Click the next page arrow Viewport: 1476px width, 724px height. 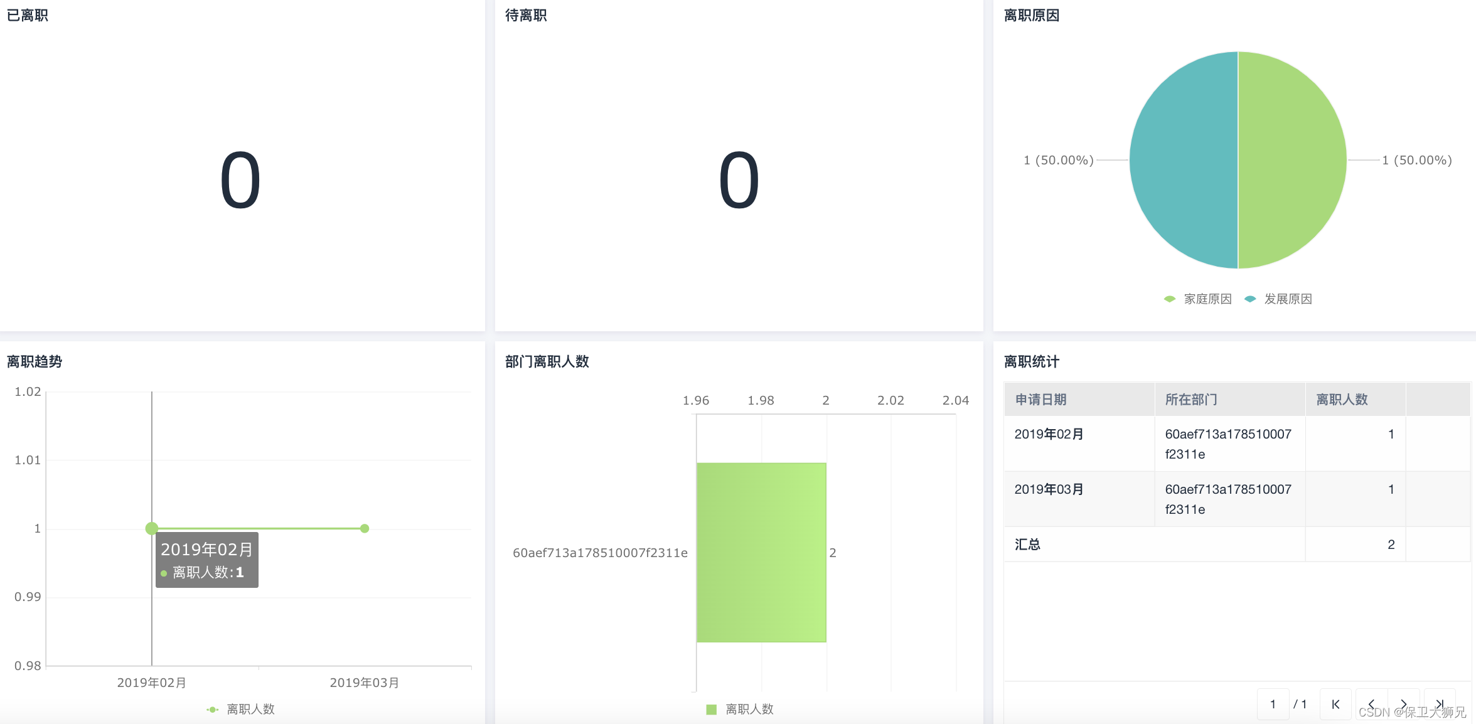click(x=1404, y=704)
